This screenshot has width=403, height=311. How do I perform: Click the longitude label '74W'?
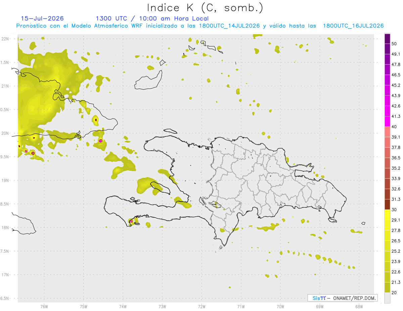click(x=123, y=307)
